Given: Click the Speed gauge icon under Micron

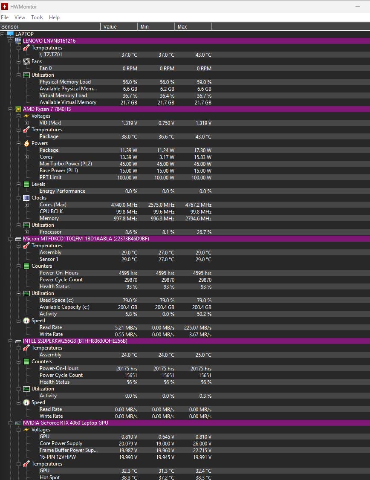Looking at the screenshot, I should pyautogui.click(x=26, y=321).
